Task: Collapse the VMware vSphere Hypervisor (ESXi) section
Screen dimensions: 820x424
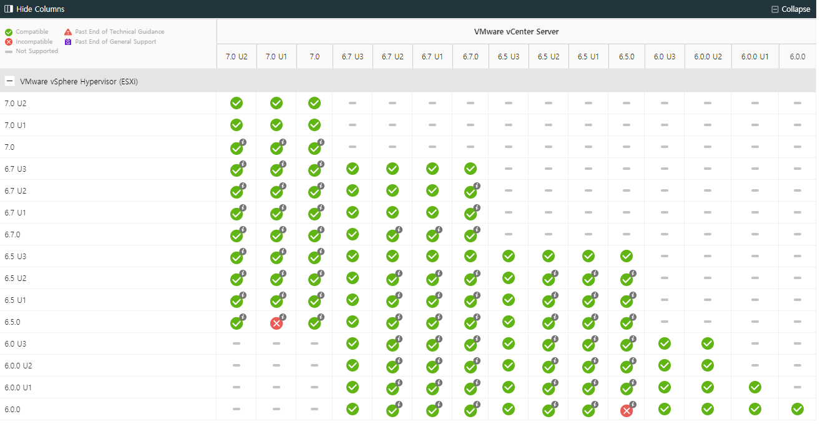Action: [10, 81]
